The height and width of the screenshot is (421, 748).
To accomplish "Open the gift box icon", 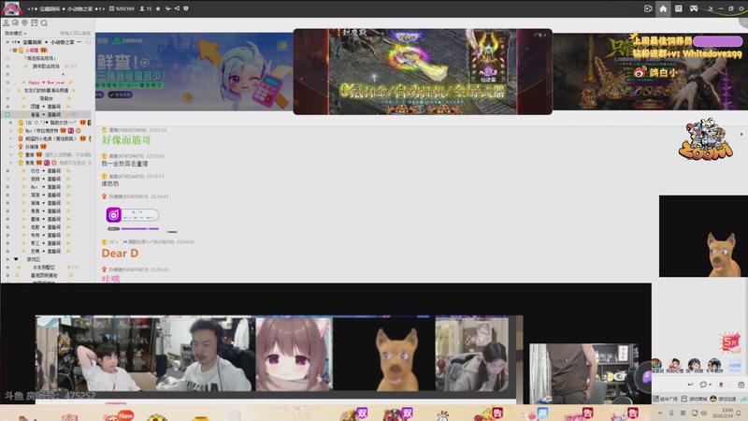I will tap(741, 385).
